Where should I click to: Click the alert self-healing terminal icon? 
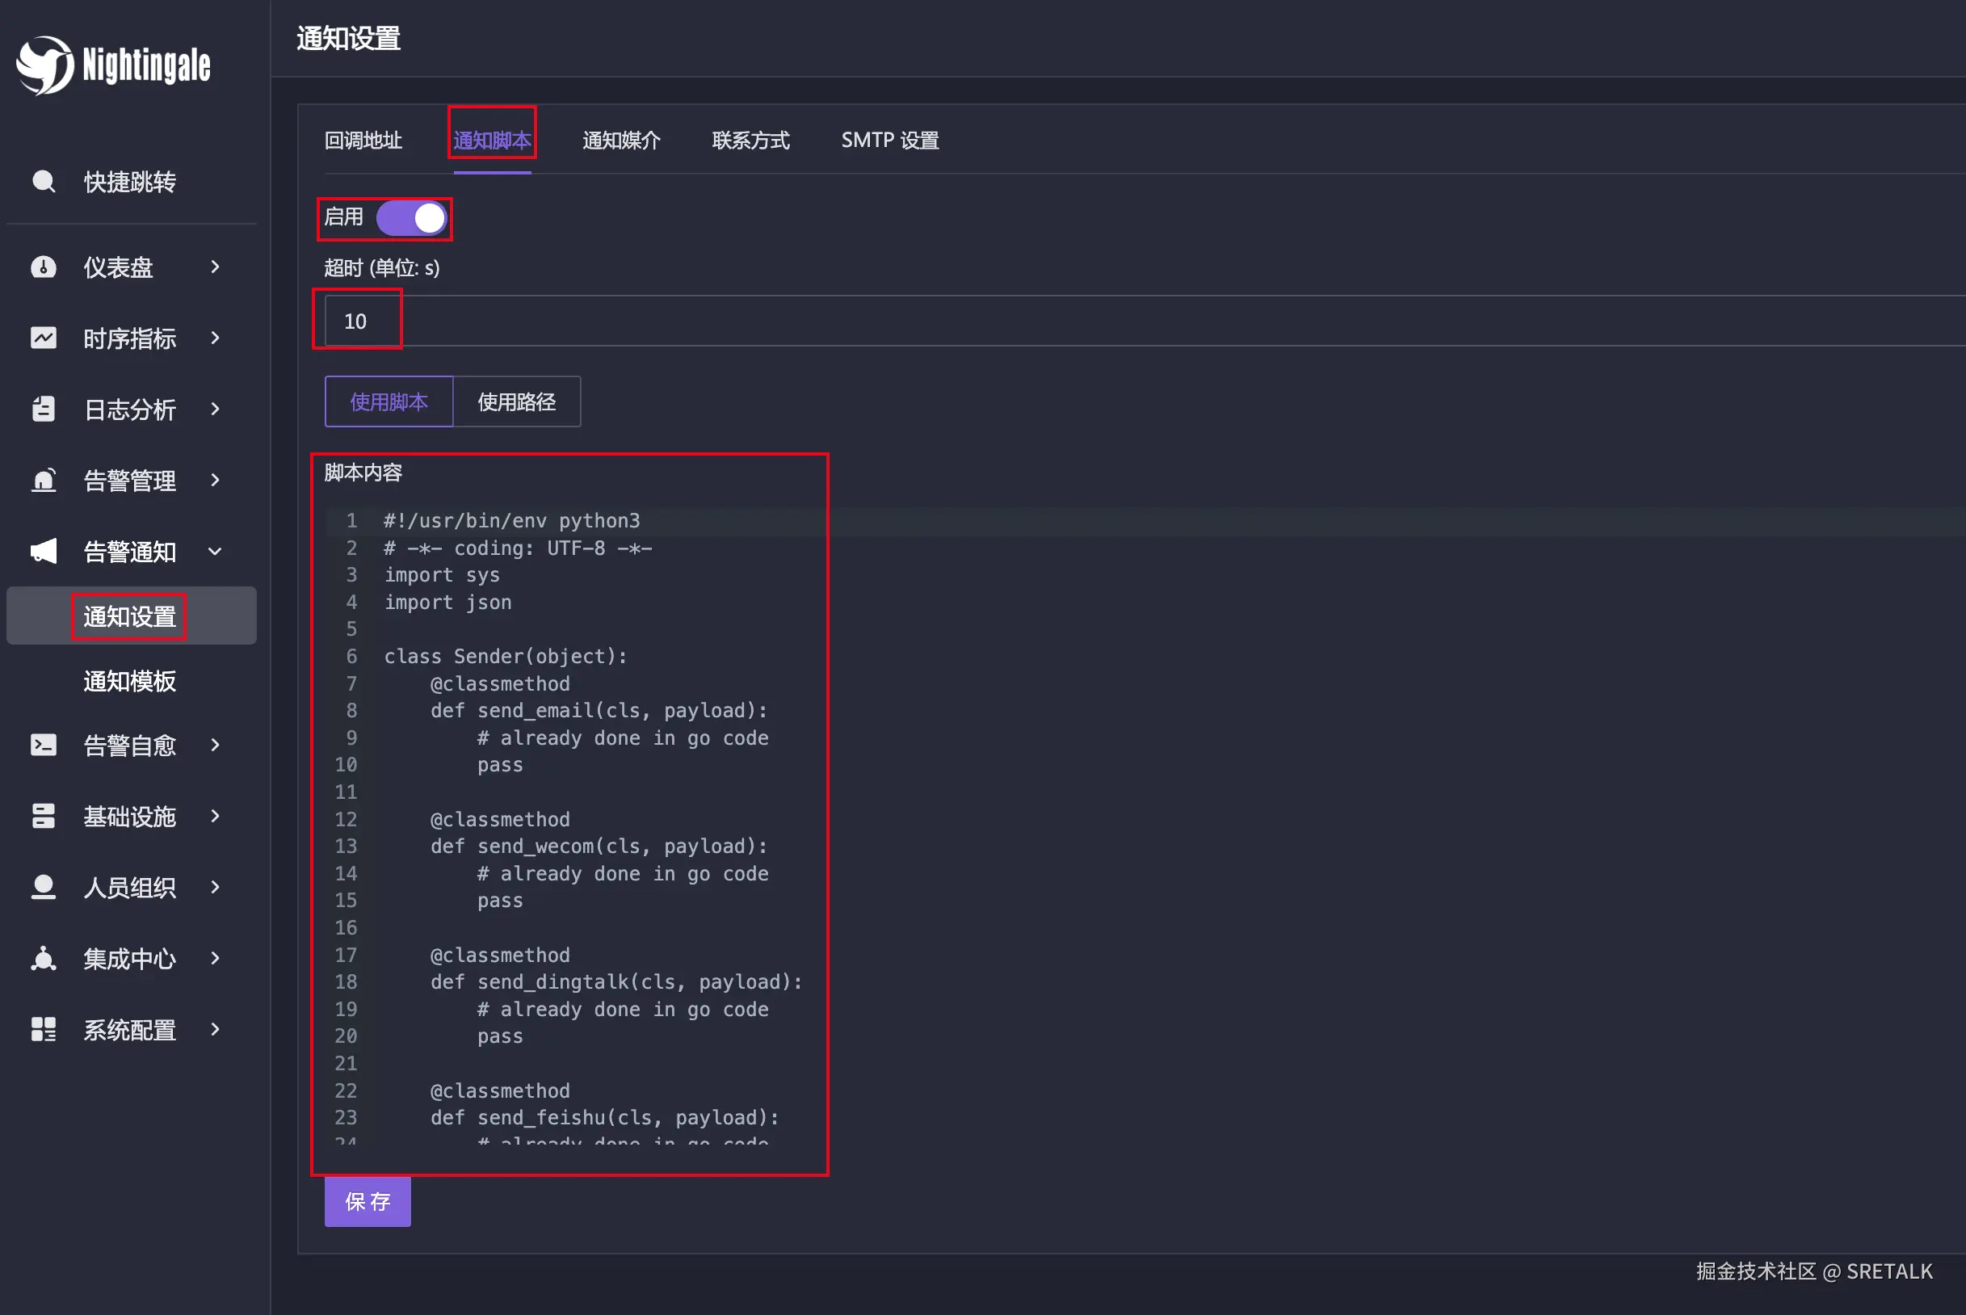click(44, 745)
